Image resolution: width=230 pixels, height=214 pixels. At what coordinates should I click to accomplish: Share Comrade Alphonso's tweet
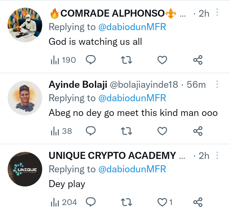pyautogui.click(x=198, y=60)
